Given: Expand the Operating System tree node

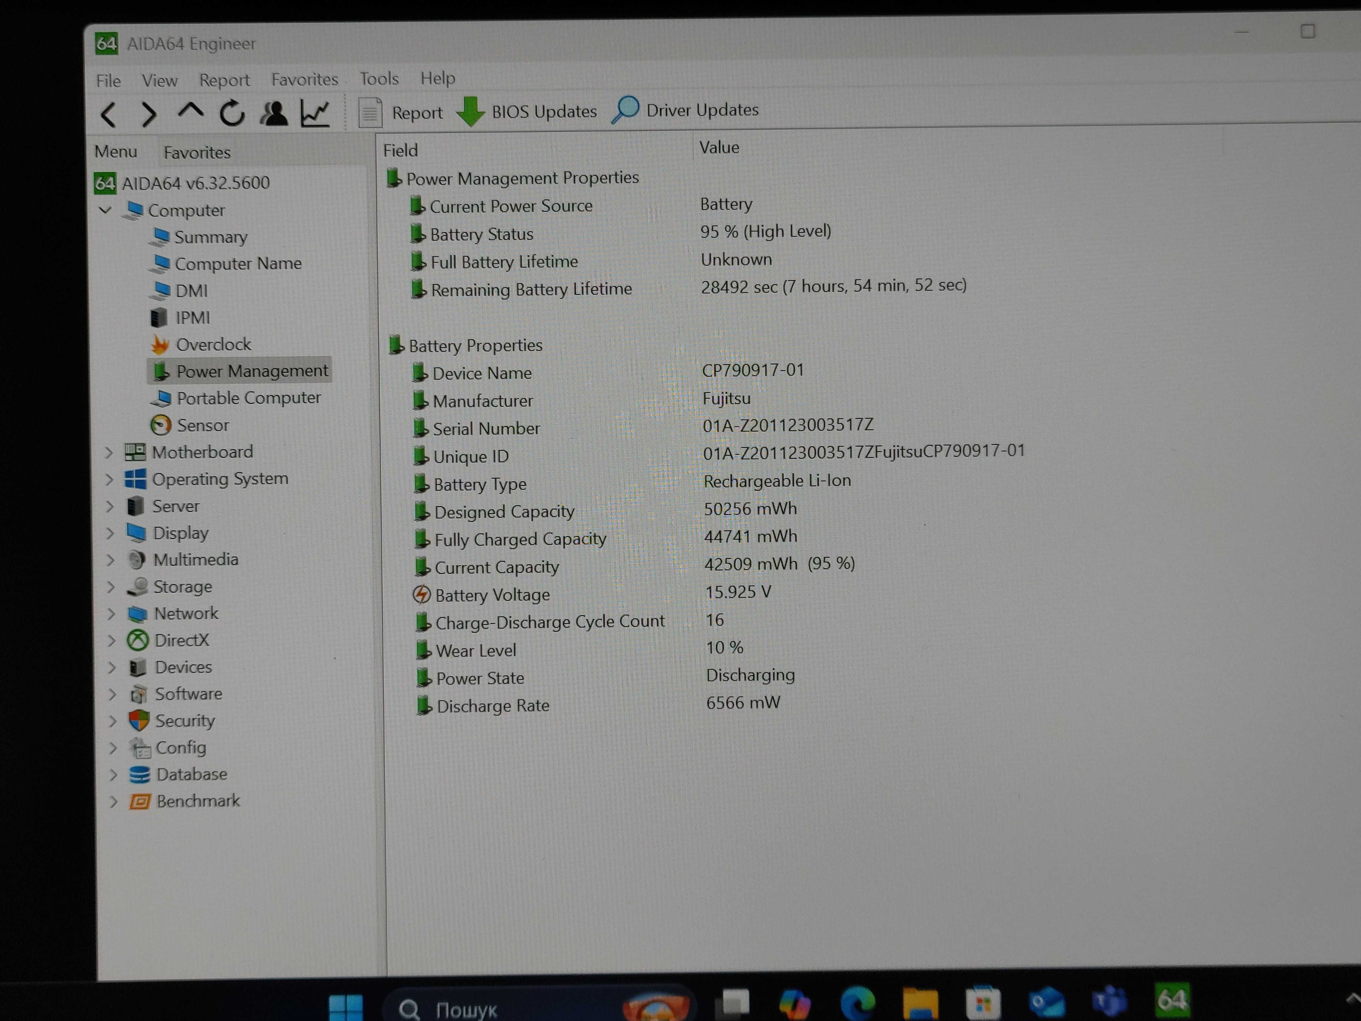Looking at the screenshot, I should coord(109,479).
